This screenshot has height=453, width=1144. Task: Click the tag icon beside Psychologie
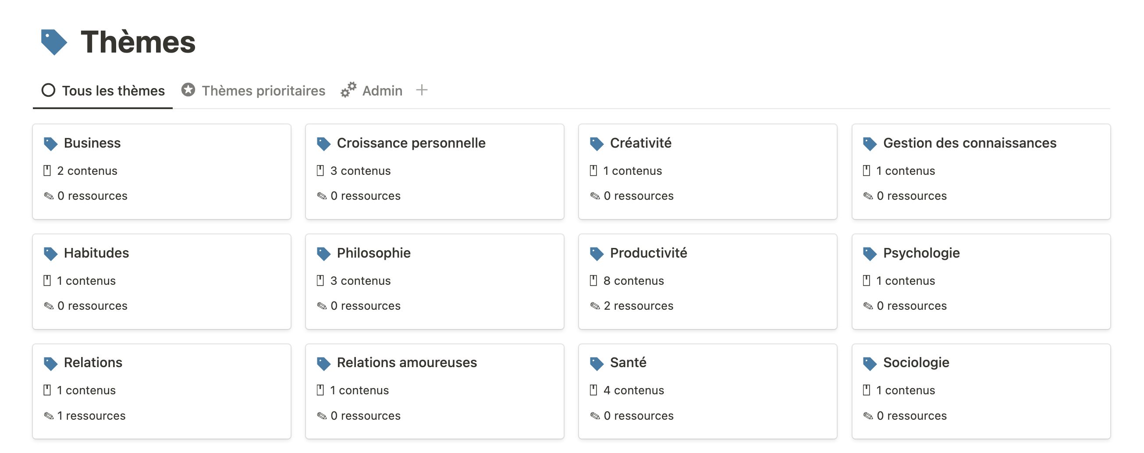(x=870, y=254)
